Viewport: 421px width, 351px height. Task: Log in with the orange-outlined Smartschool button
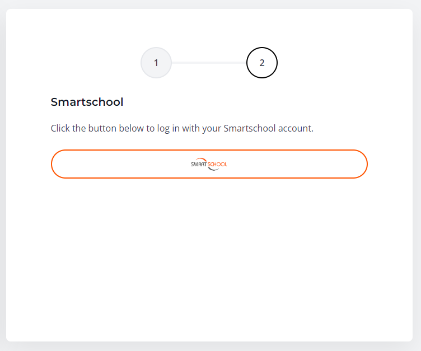[209, 164]
